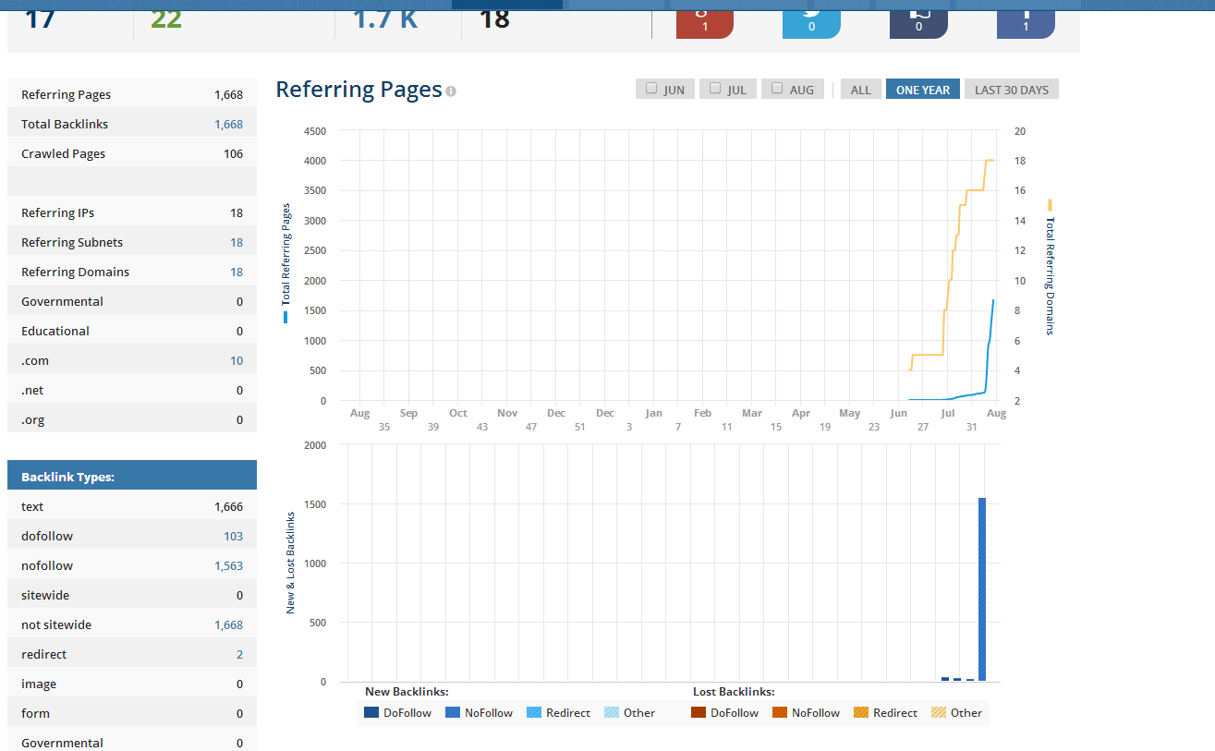Click the Referring Pages chart heading
The height and width of the screenshot is (751, 1215).
pyautogui.click(x=358, y=89)
